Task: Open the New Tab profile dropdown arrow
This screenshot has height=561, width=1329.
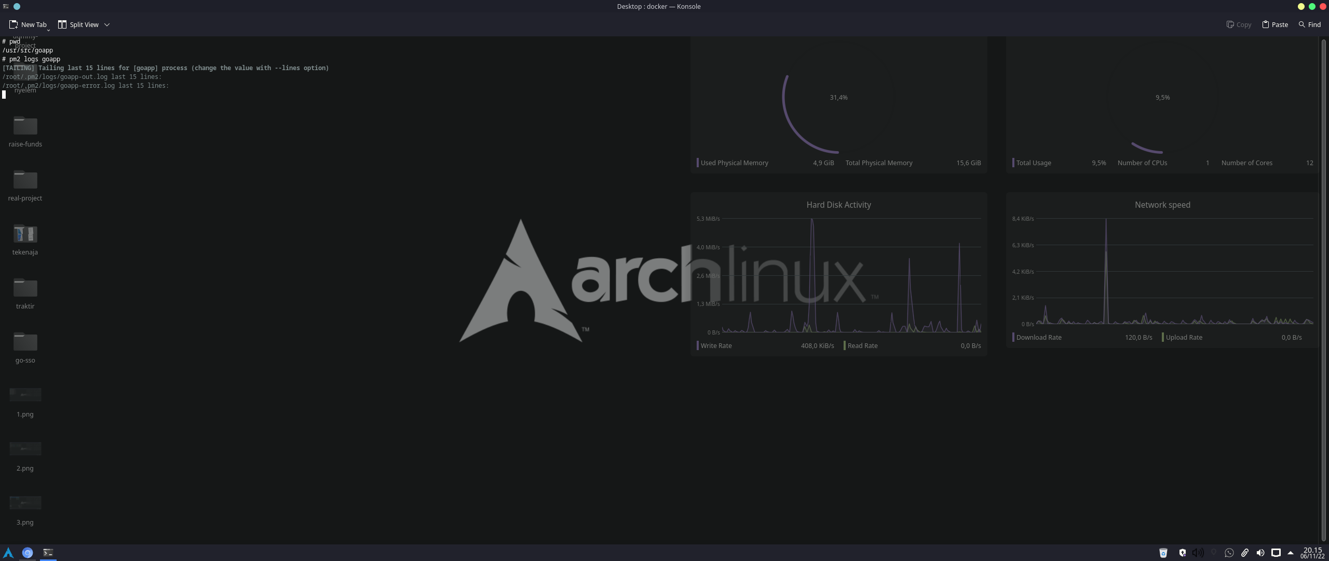Action: [48, 30]
